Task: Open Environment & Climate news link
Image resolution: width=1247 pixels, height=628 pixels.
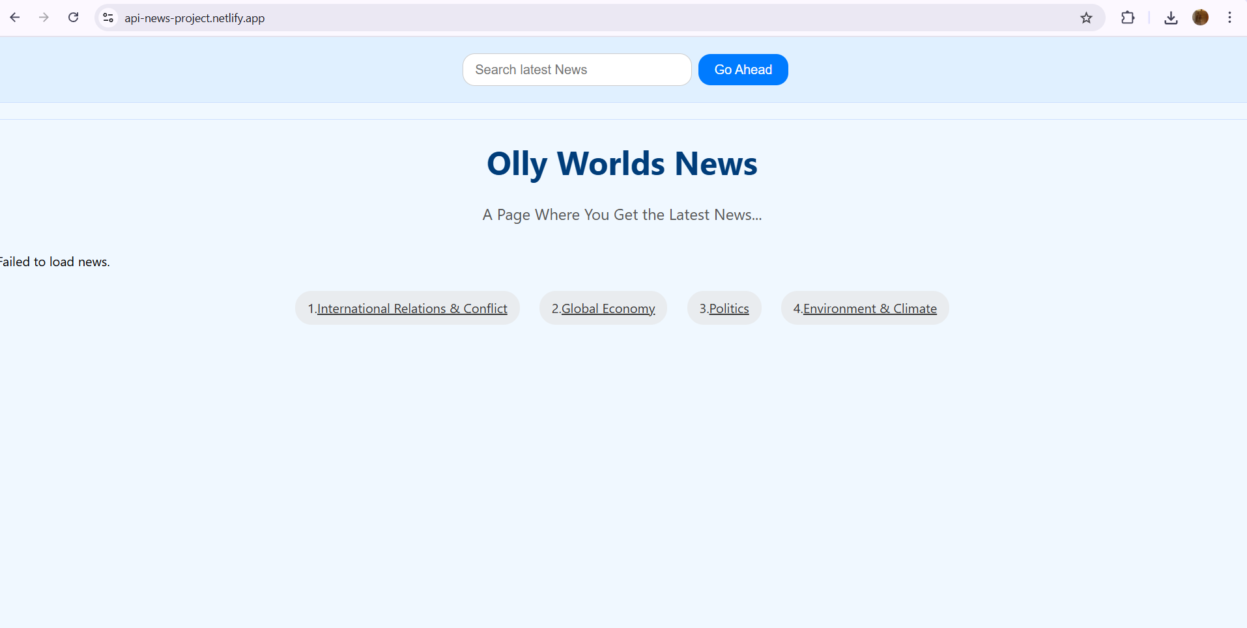Action: click(870, 308)
